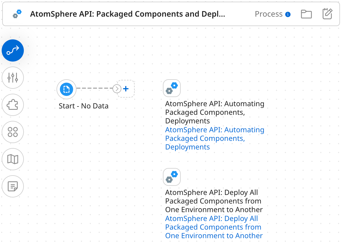Image resolution: width=343 pixels, height=244 pixels.
Task: Open the process map view icon
Action: coord(13,159)
